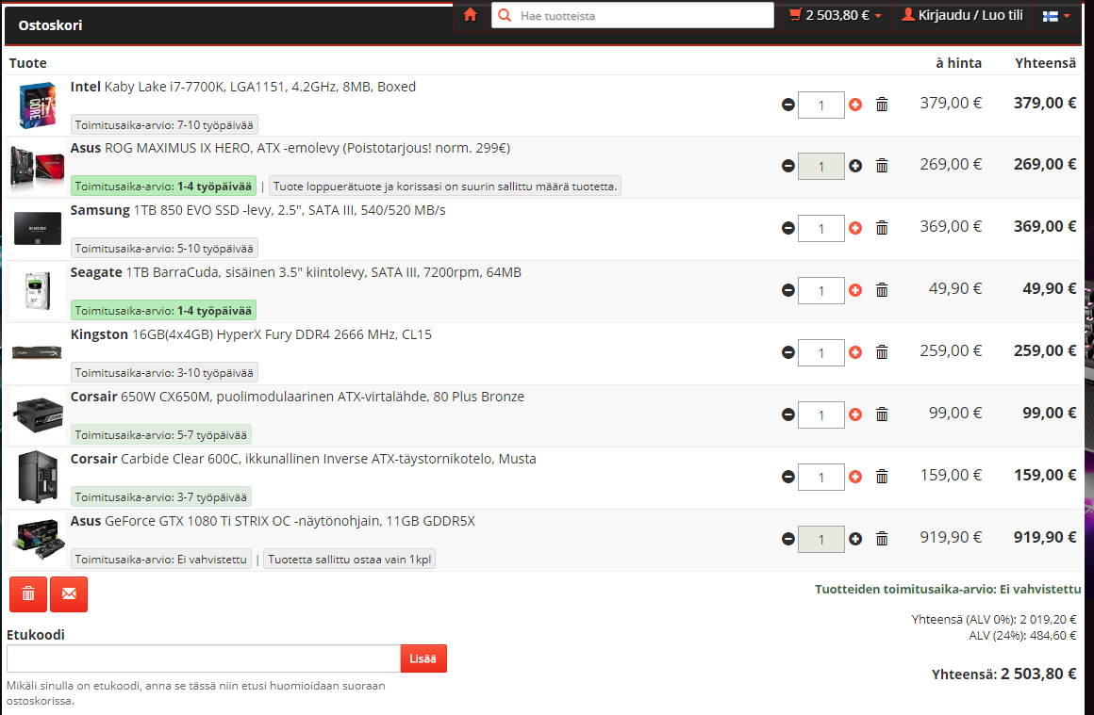This screenshot has height=715, width=1094.
Task: Click the Intel Core i7 box thumbnail
Action: (x=38, y=106)
